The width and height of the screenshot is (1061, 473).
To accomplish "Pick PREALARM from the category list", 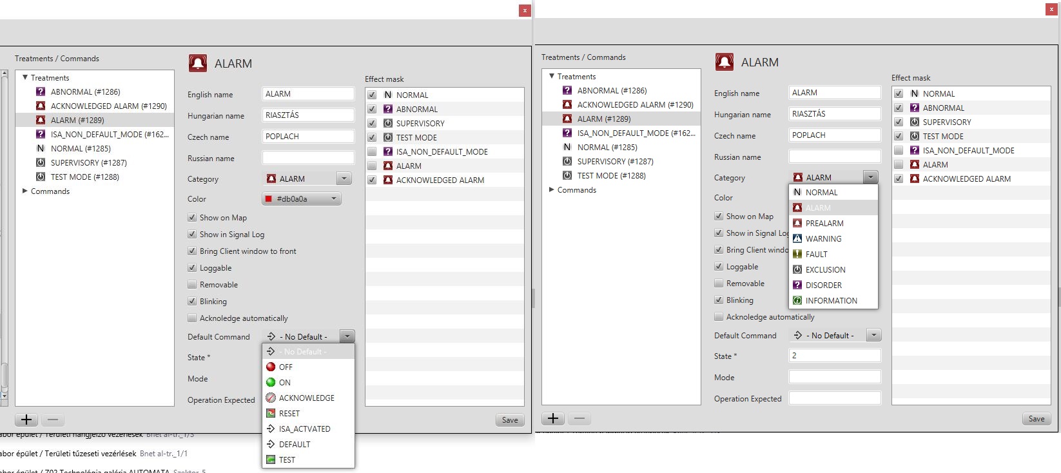I will tap(824, 223).
